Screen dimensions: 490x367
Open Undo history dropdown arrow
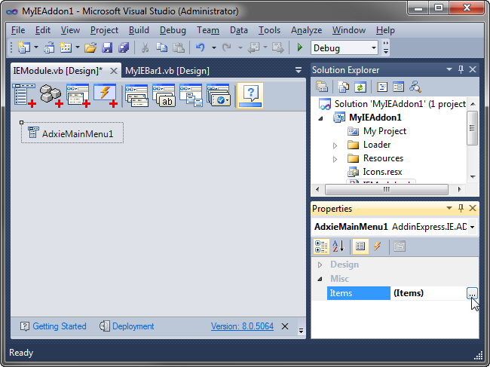pyautogui.click(x=214, y=47)
